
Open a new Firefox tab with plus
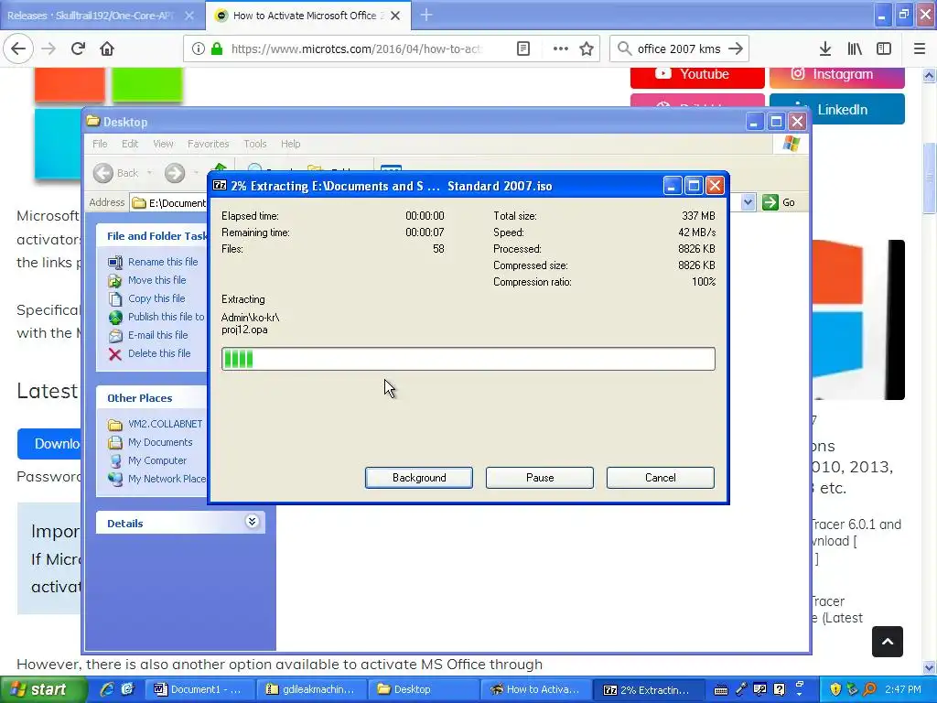click(x=426, y=15)
